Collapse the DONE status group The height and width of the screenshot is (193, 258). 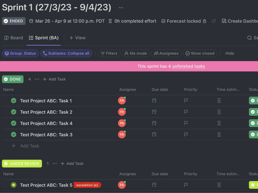[13, 79]
